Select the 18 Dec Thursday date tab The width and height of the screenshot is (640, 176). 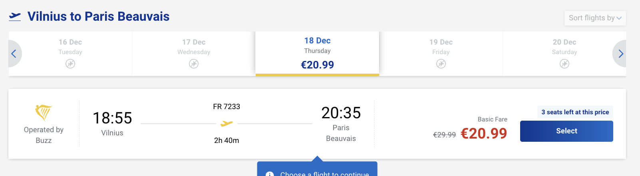click(317, 53)
